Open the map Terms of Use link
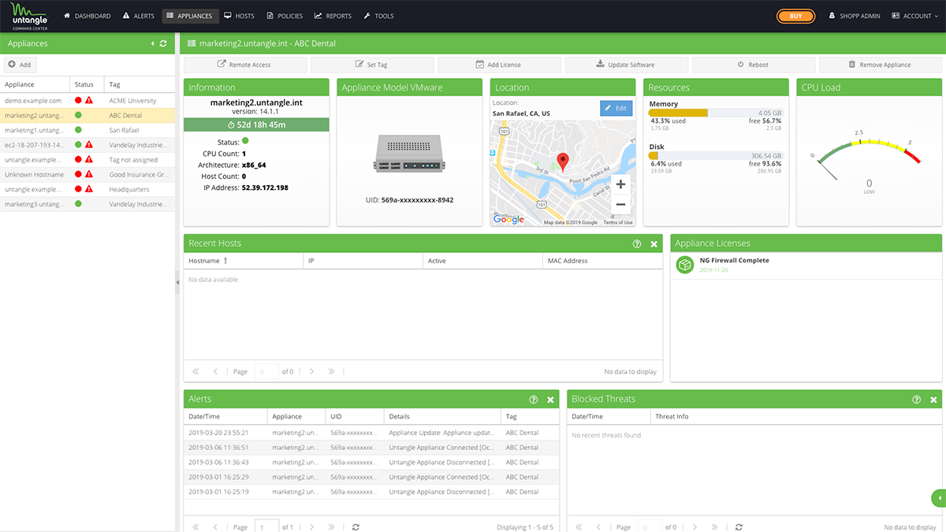This screenshot has height=532, width=946. (x=618, y=222)
